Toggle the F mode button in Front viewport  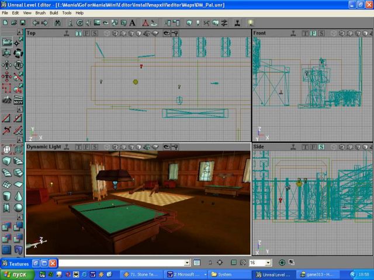click(313, 33)
